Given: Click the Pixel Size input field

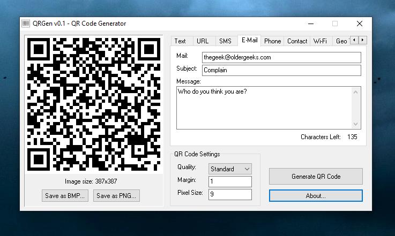Looking at the screenshot, I should (x=230, y=194).
